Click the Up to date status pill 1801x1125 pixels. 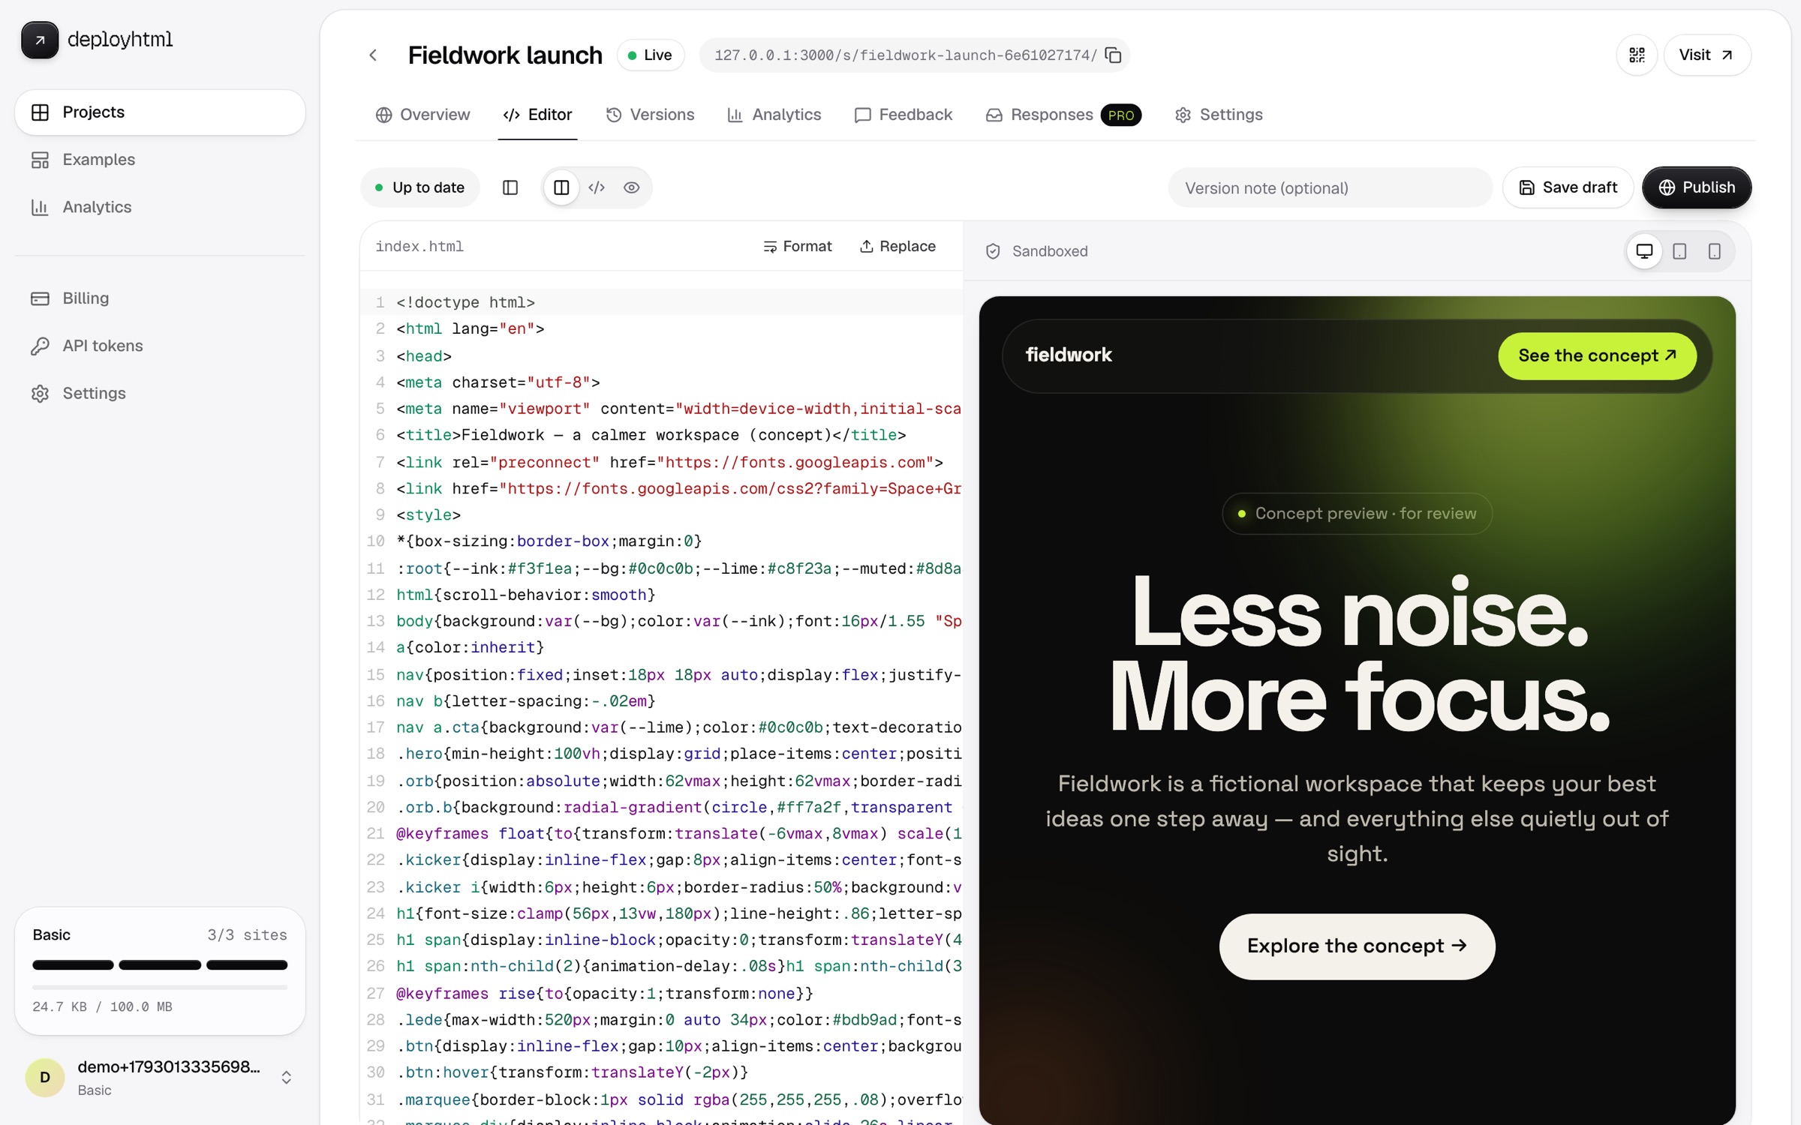[x=420, y=187]
